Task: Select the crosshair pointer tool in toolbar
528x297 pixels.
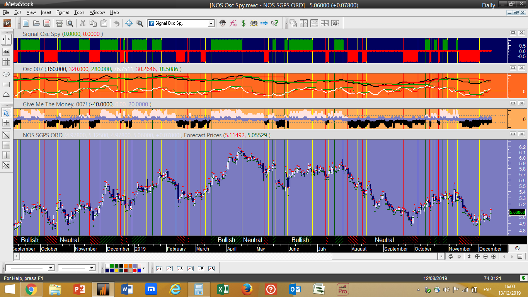Action: pos(129,23)
